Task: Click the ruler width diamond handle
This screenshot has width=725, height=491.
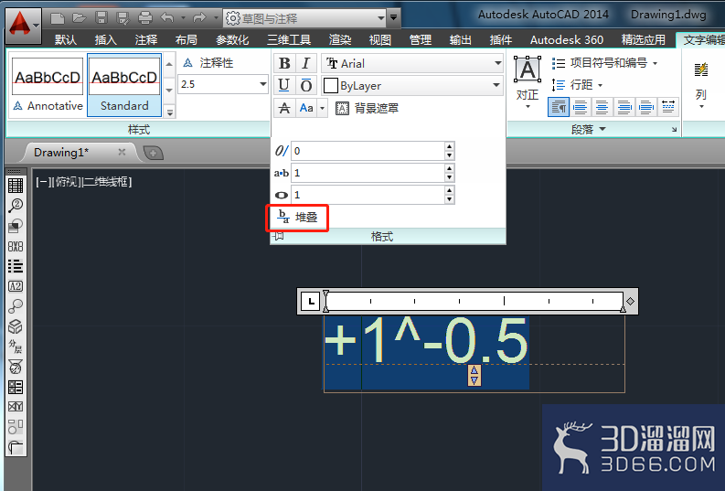Action: coord(630,302)
